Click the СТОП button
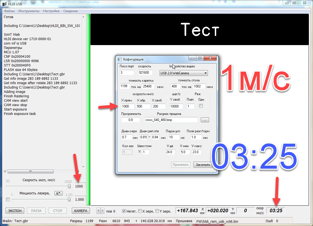Viewport: 313px width, 226px height. point(57,211)
